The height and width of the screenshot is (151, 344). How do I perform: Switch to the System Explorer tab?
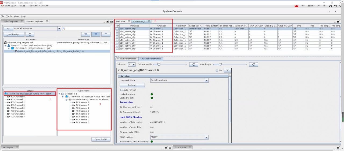point(35,21)
